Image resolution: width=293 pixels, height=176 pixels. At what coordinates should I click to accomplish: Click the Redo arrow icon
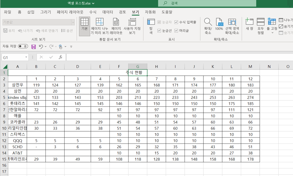(x=51, y=46)
